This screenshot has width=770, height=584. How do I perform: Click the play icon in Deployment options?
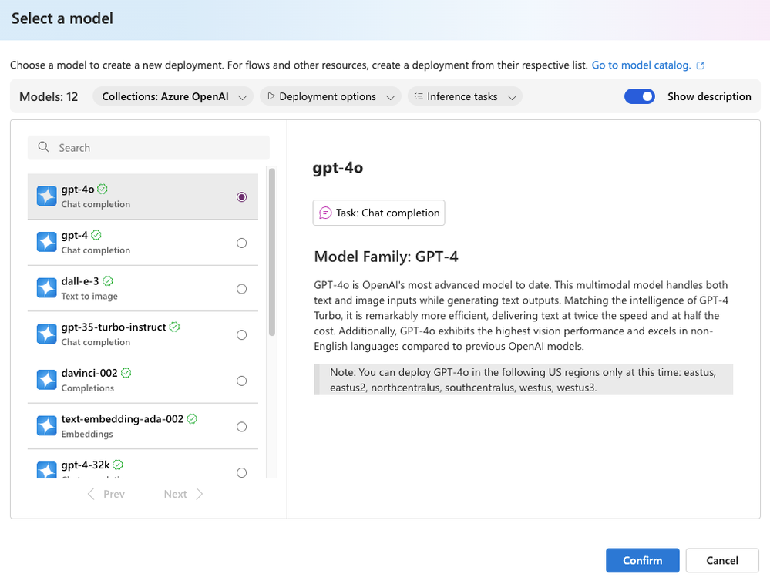click(x=271, y=96)
